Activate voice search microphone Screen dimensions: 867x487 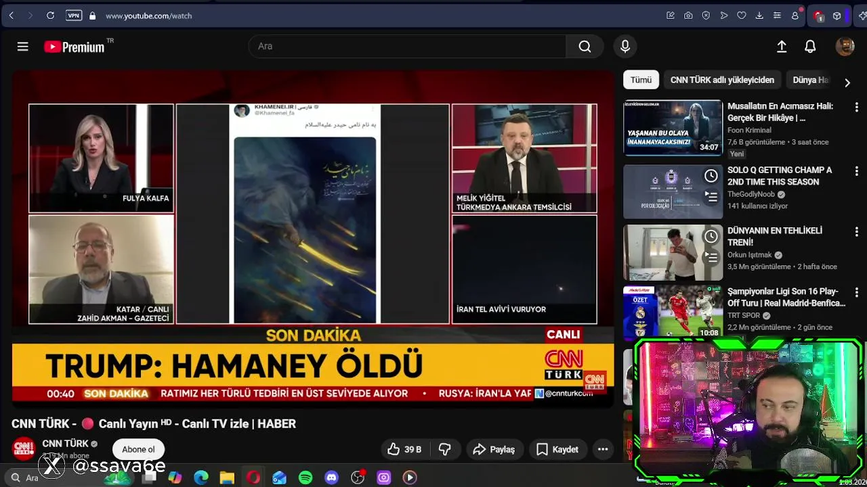click(625, 46)
